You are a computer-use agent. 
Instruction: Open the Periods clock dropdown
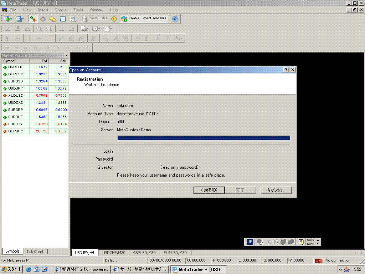[96, 29]
